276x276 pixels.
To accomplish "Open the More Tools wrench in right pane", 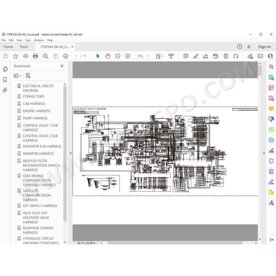I will point(271,203).
